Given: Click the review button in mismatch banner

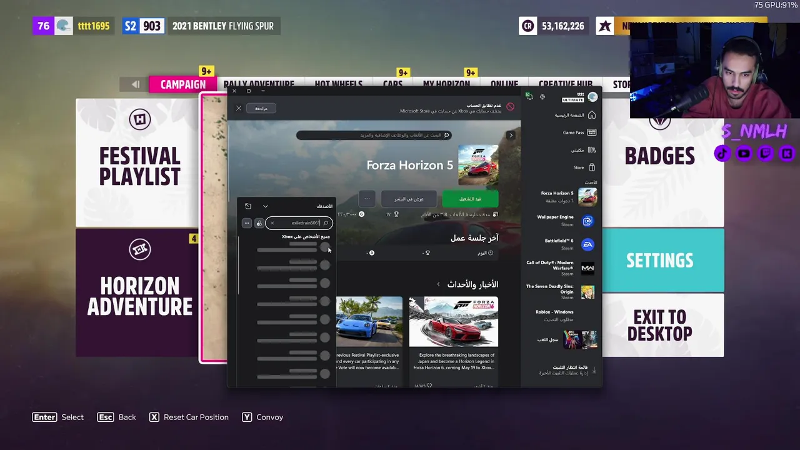Looking at the screenshot, I should point(261,108).
